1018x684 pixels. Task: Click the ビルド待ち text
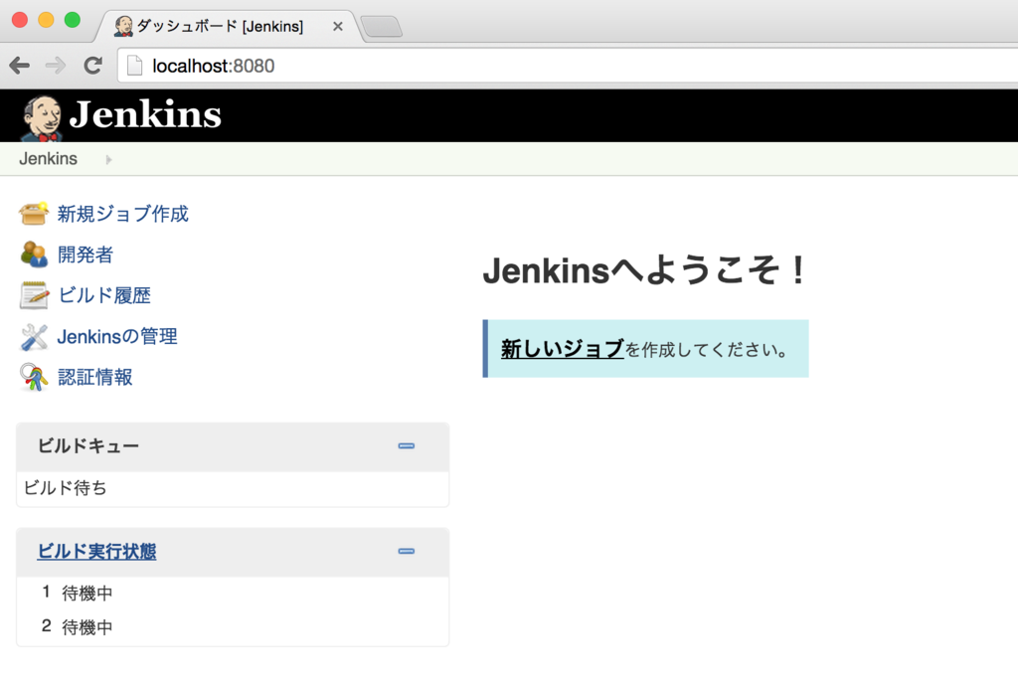(65, 488)
